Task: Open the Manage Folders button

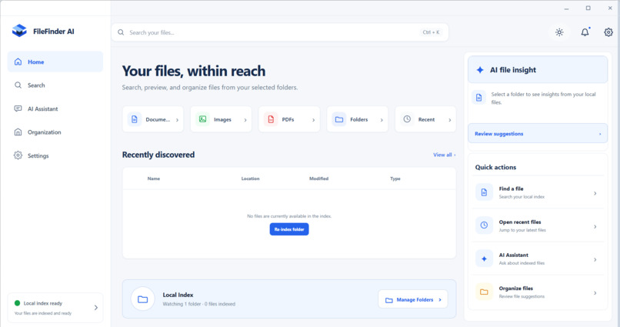Action: click(413, 299)
